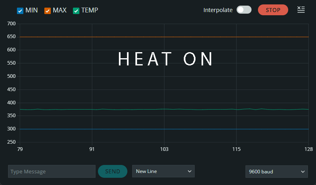This screenshot has width=316, height=185.
Task: Open the 9600 baud rate dropdown
Action: tap(276, 171)
